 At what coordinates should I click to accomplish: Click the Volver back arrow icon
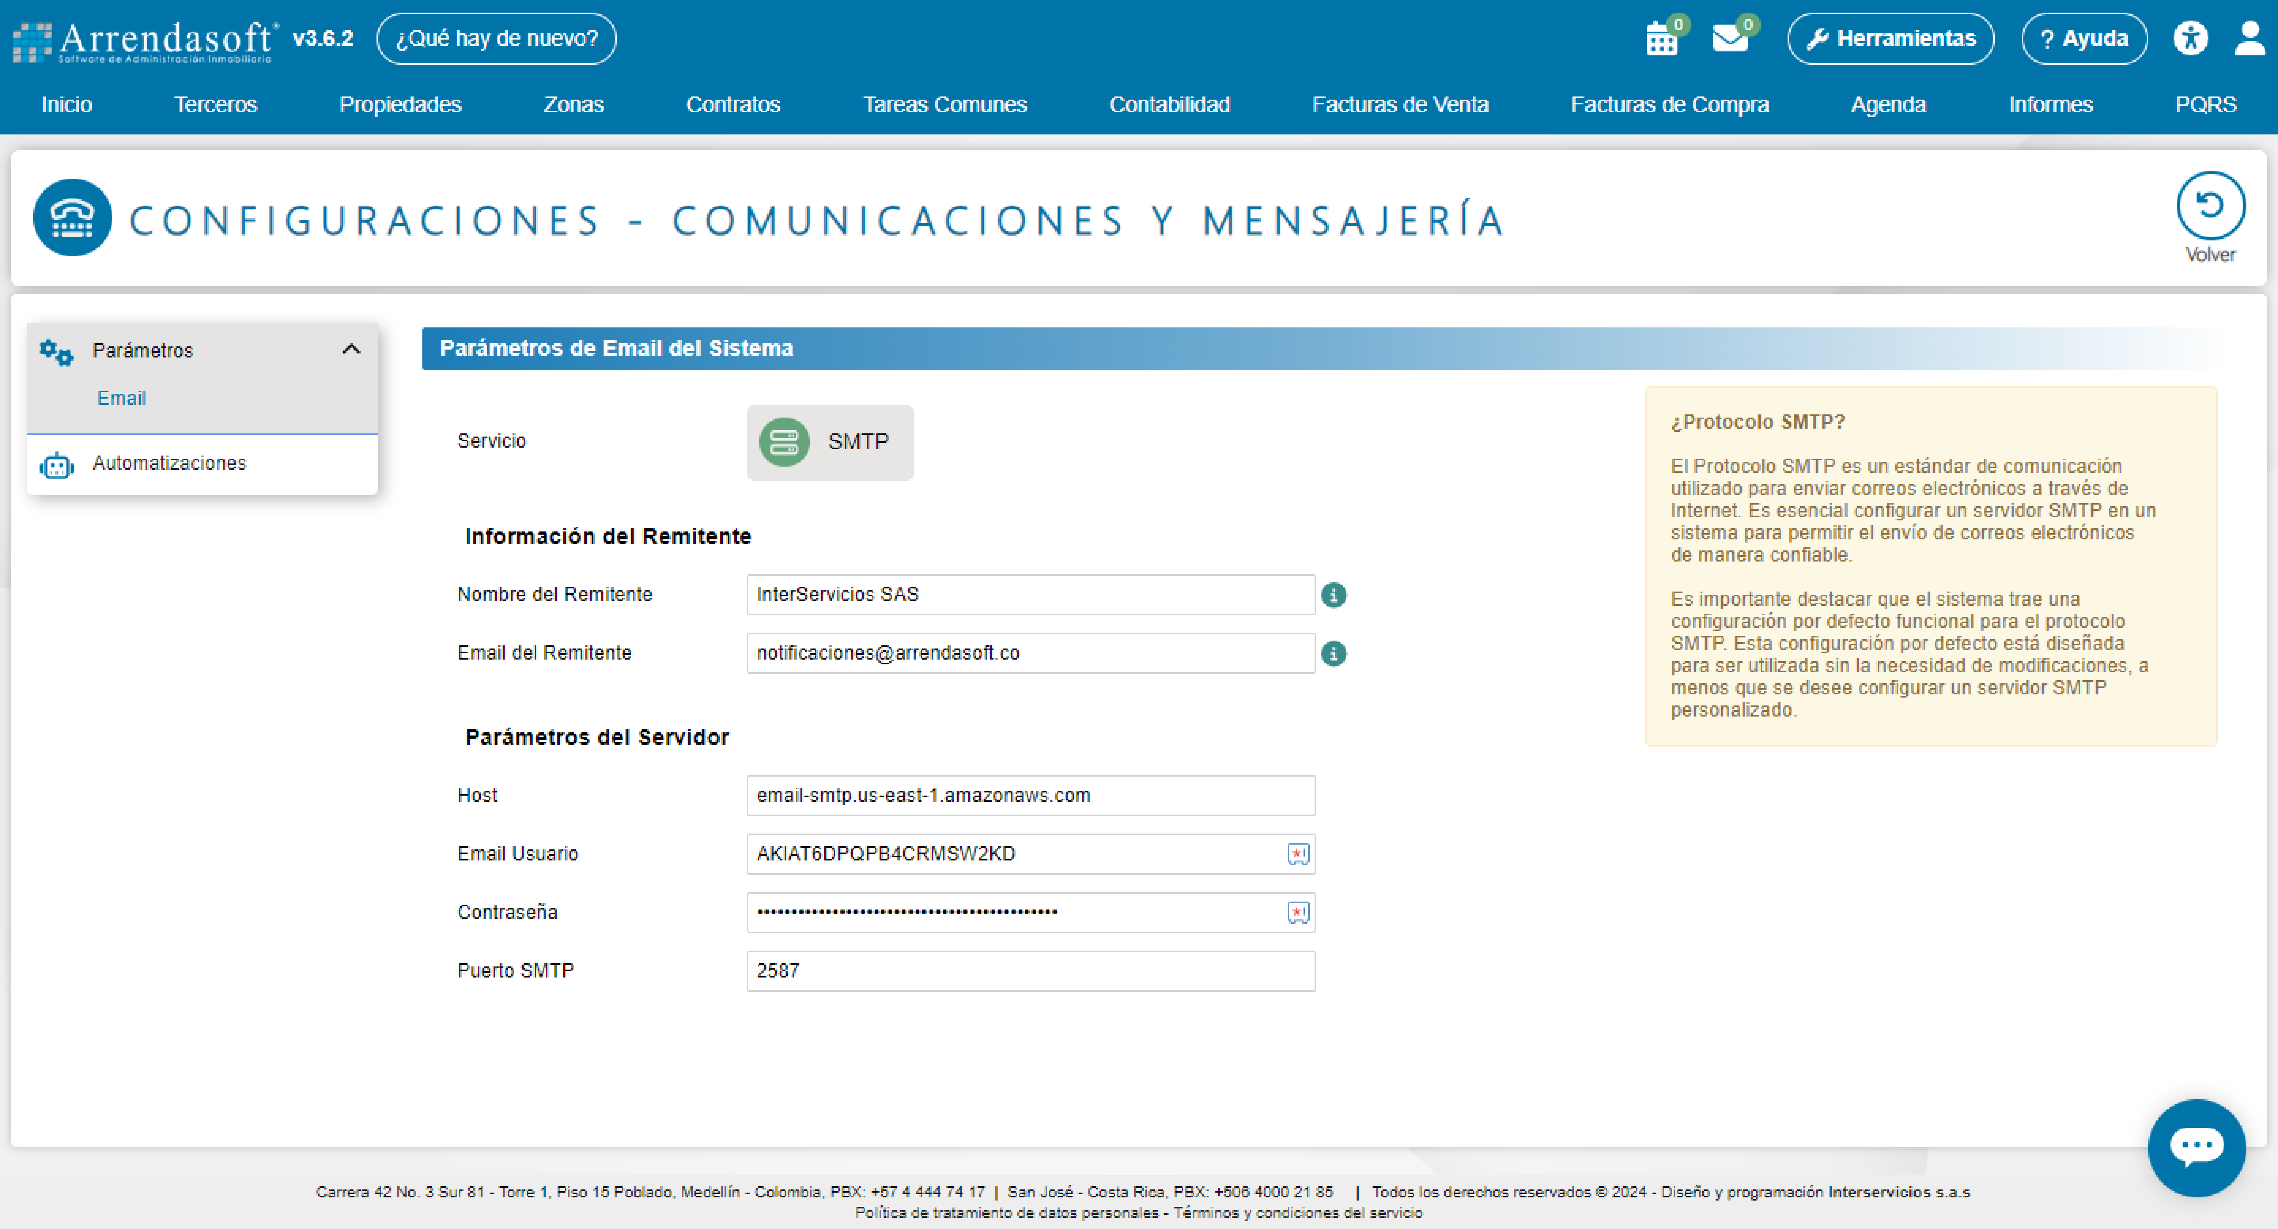point(2210,205)
